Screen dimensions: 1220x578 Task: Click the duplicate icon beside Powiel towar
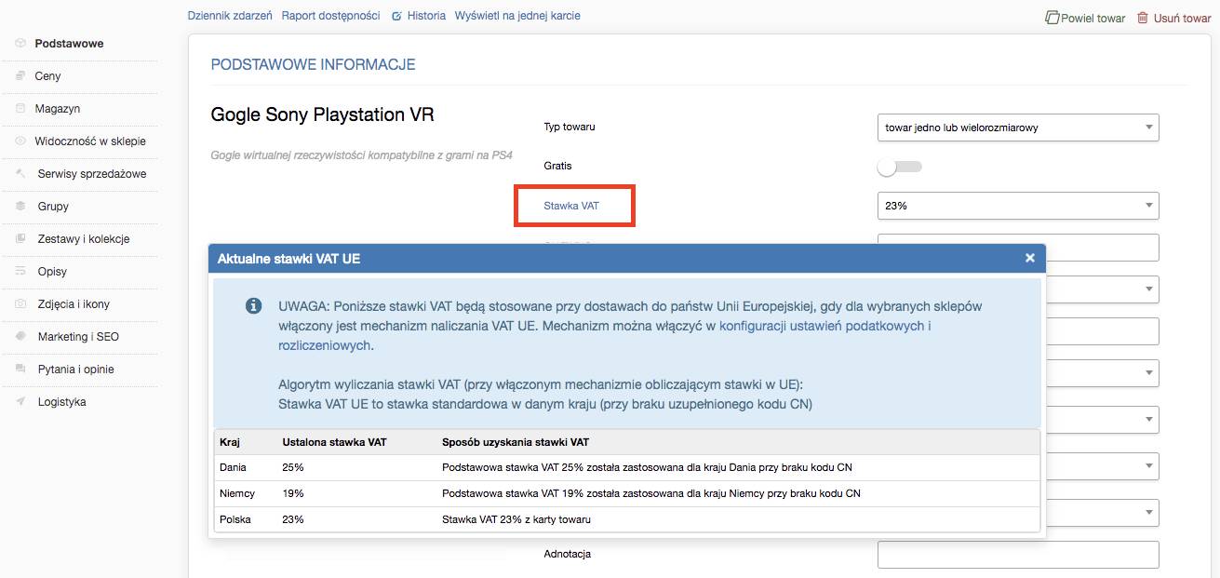point(1052,18)
